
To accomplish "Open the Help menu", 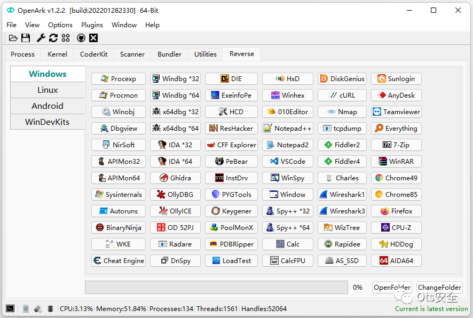I will point(152,25).
